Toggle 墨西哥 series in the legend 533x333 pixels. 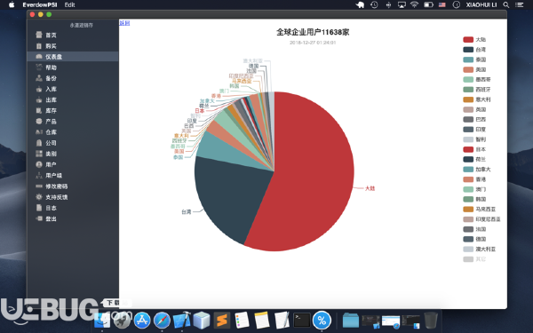477,80
